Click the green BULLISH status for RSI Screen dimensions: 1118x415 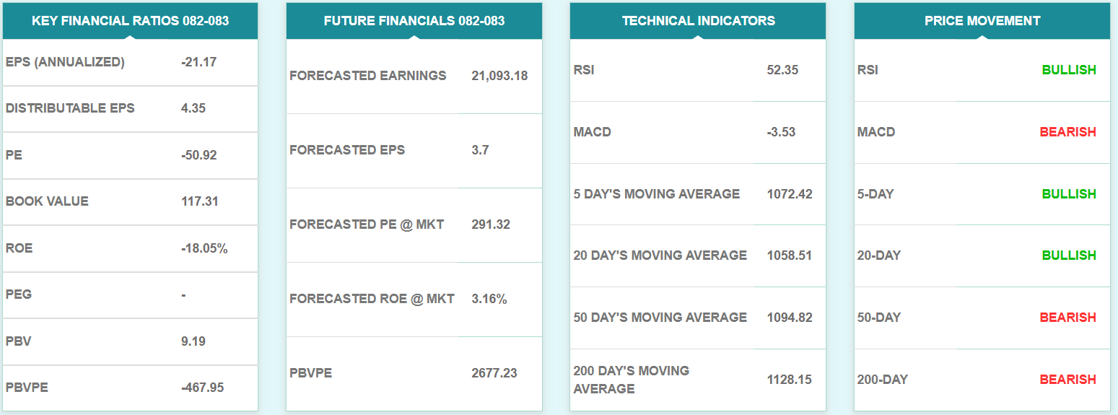click(1068, 70)
